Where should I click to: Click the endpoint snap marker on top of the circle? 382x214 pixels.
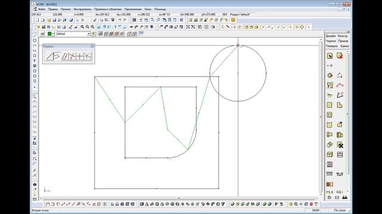[x=238, y=45]
